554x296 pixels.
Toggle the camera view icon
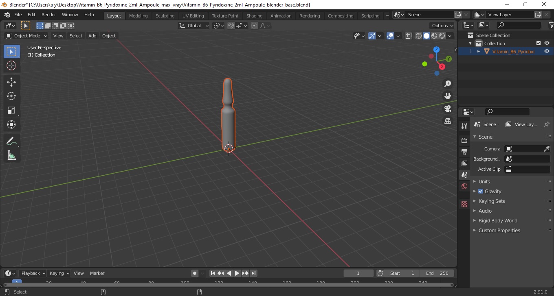coord(448,109)
